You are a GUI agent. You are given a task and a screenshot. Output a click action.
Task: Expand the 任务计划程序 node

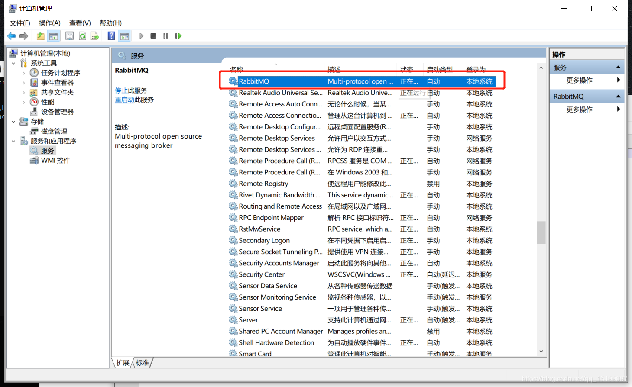pyautogui.click(x=24, y=73)
